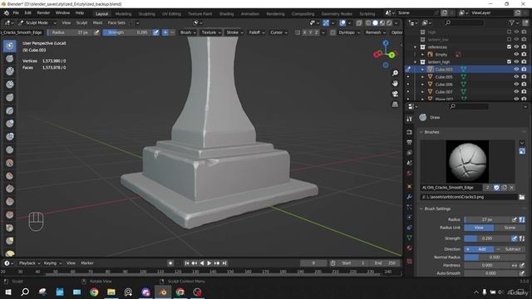Open the Texture dropdown in the header
The width and height of the screenshot is (532, 299).
click(211, 32)
